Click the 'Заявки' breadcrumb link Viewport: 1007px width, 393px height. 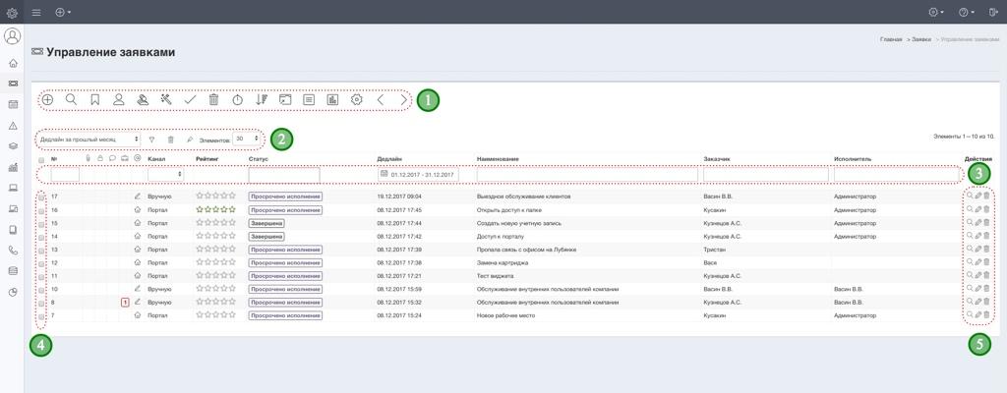tap(920, 39)
